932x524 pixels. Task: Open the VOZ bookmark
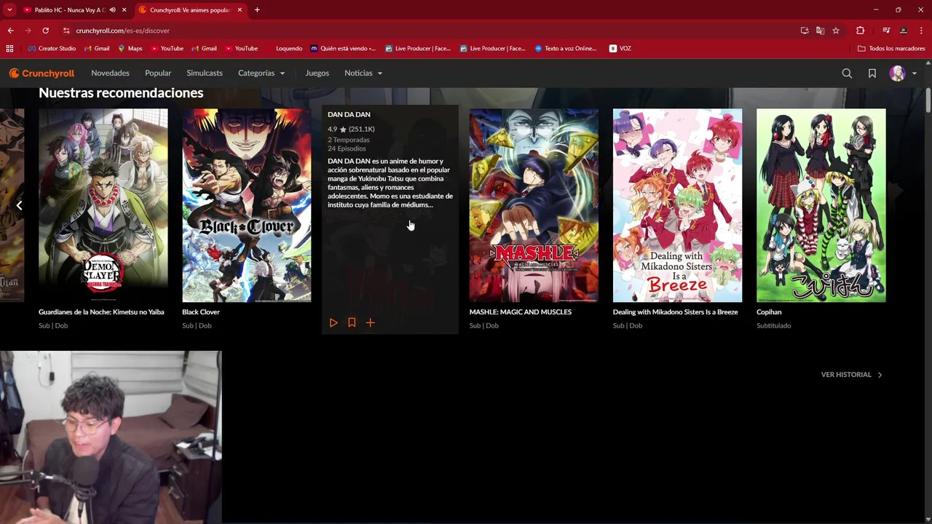(620, 49)
